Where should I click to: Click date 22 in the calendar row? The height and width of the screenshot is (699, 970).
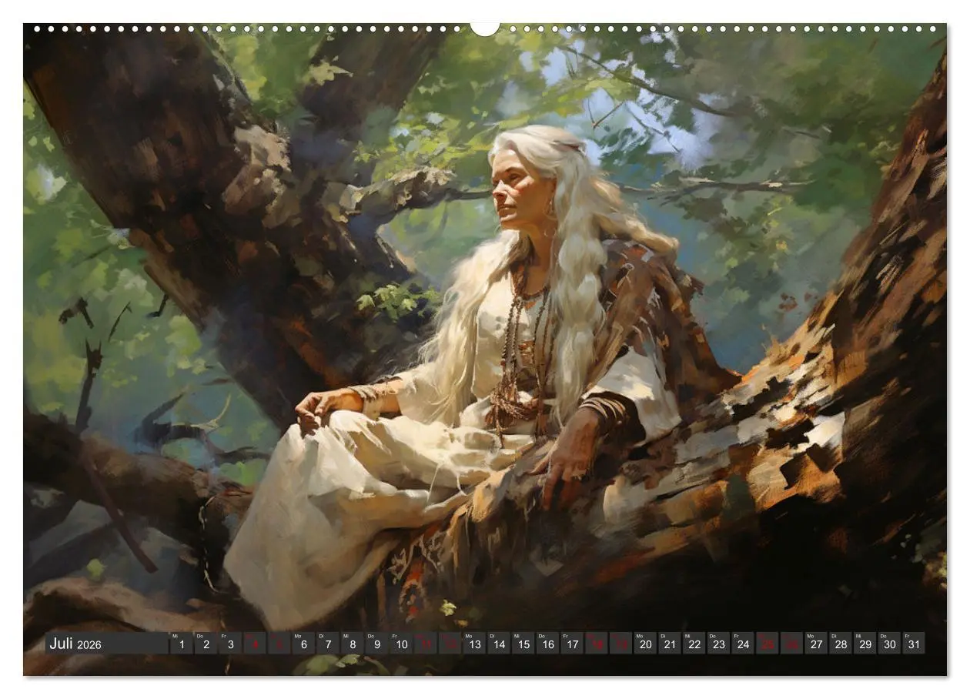pyautogui.click(x=694, y=644)
